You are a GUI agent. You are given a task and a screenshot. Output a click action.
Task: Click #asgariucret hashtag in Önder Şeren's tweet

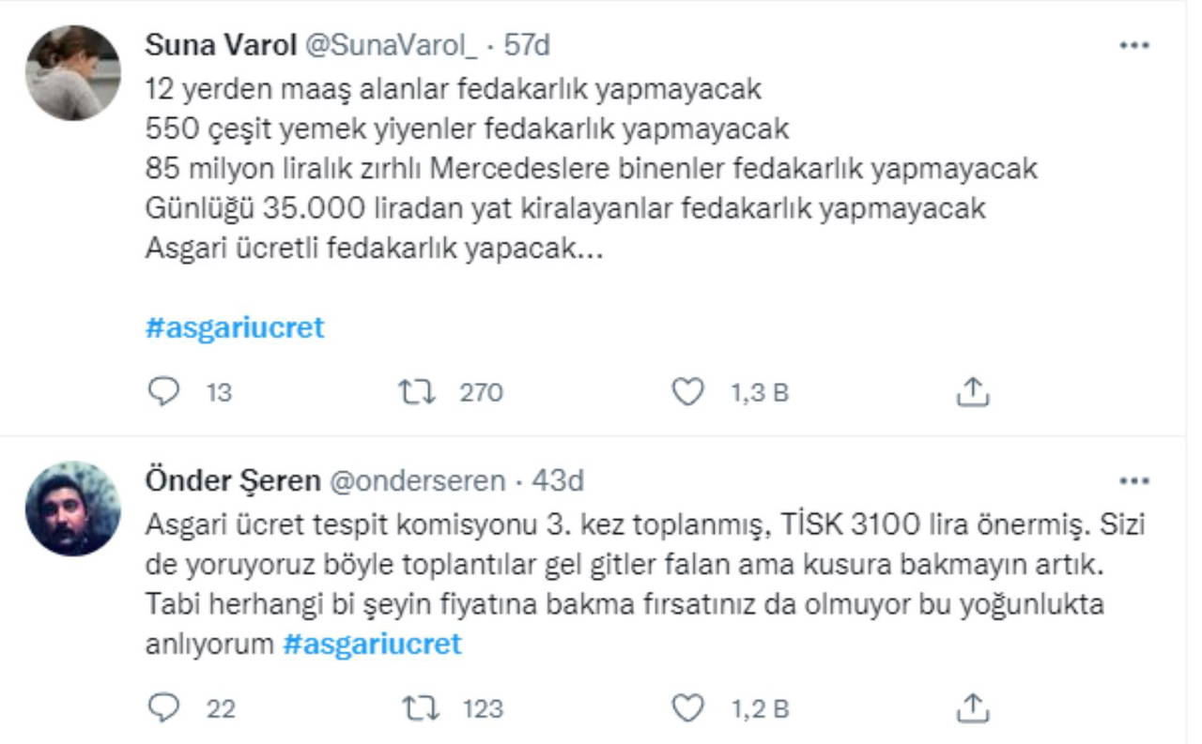pos(372,644)
